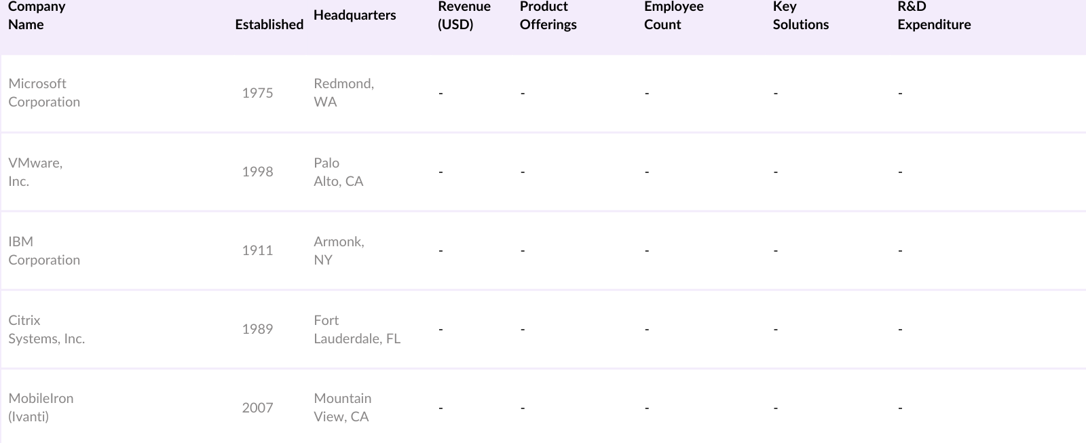Click the 1975 established year cell
This screenshot has width=1086, height=443.
257,93
